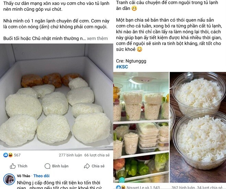
Task: Click the laughing reaction emoji near 567
Action: (x=10, y=155)
